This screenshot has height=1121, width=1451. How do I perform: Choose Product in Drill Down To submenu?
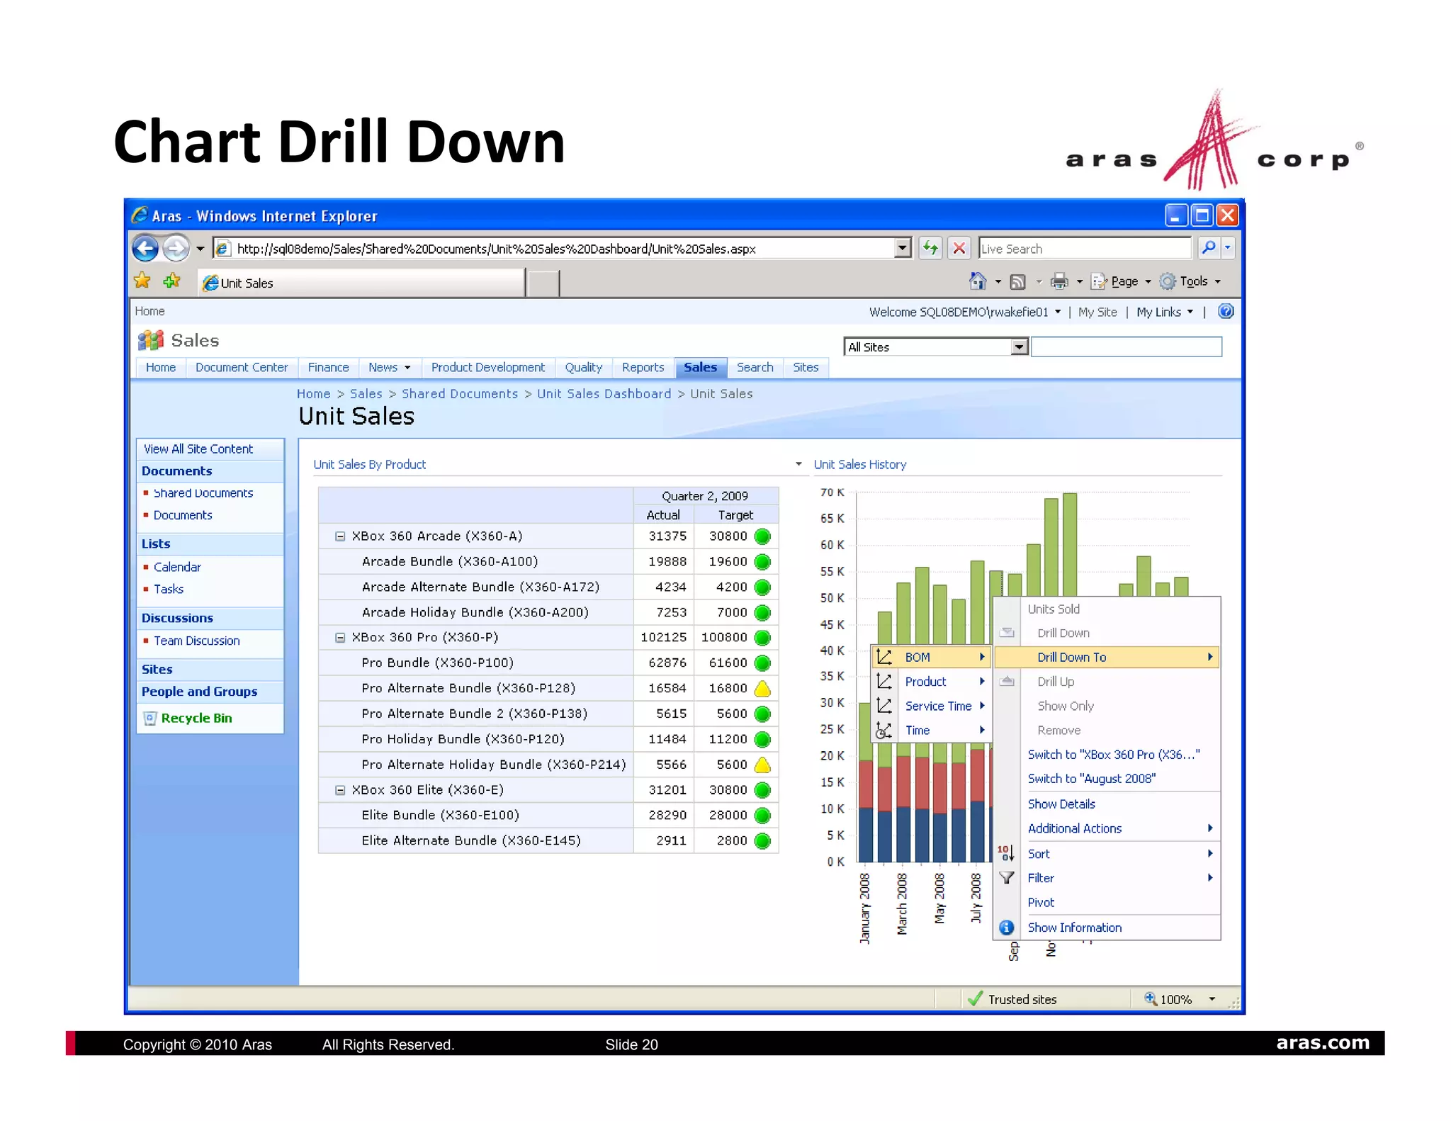click(x=925, y=681)
